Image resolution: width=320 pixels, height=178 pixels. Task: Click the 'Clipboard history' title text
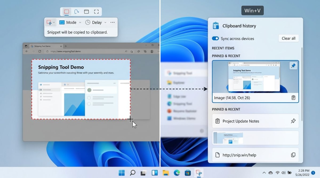239,26
